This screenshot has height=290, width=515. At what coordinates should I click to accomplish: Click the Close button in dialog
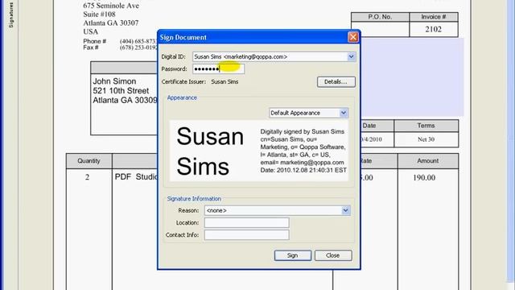333,255
